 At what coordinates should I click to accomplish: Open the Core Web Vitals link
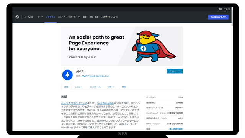(x=105, y=103)
